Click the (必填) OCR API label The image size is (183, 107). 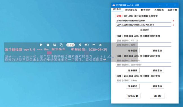[x=136, y=16]
